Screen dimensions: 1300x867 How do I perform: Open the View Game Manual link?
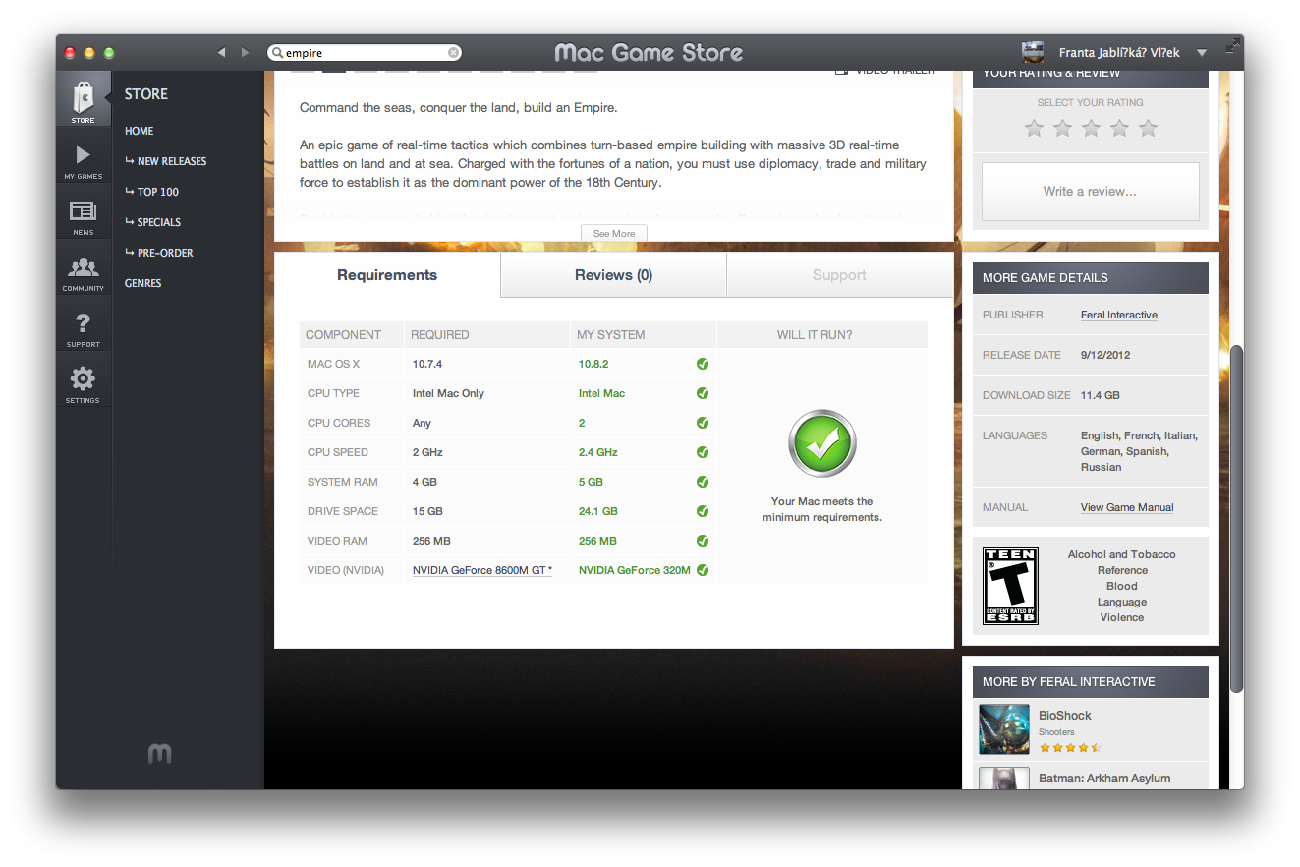coord(1127,508)
